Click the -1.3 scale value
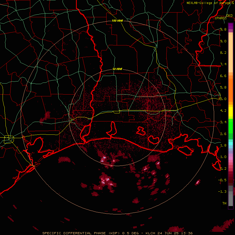This screenshot has height=235, width=235. coord(222,192)
